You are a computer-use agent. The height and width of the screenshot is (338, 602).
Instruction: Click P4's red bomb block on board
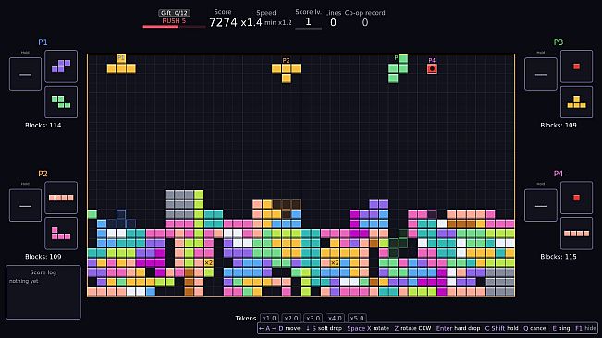point(432,68)
